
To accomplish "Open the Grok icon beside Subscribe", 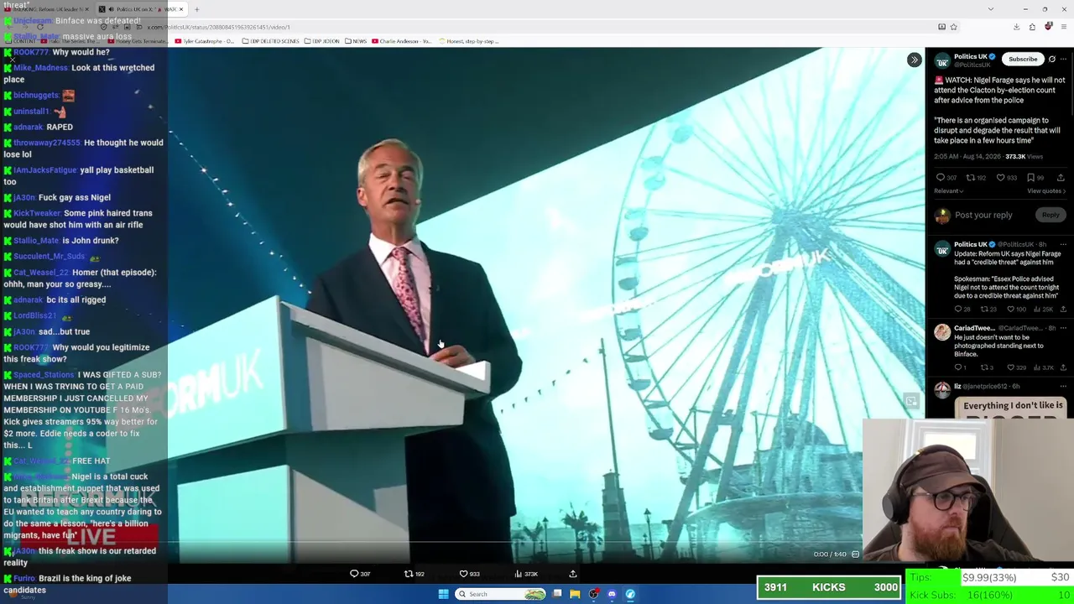I will coord(1051,59).
